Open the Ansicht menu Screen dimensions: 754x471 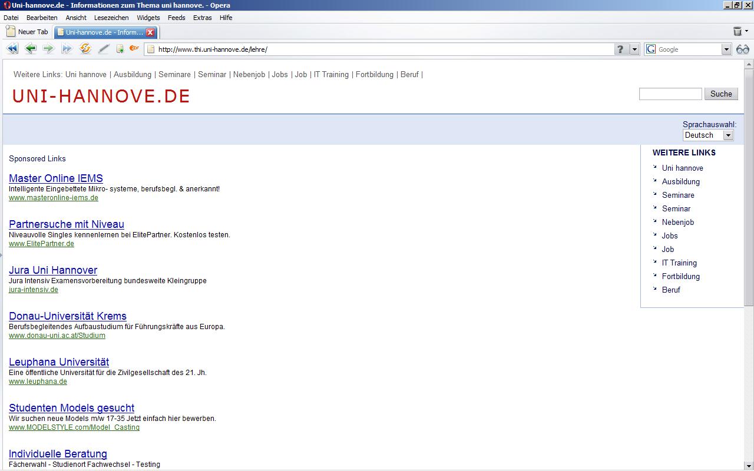click(76, 18)
